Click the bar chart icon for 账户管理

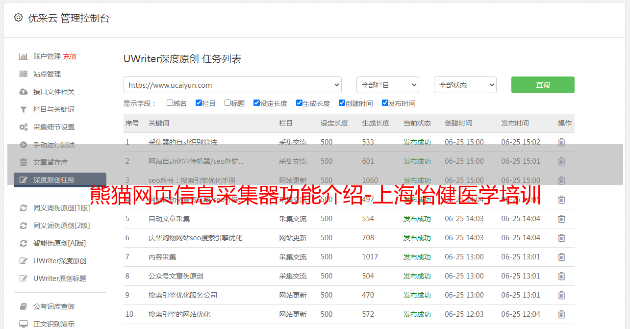[23, 56]
